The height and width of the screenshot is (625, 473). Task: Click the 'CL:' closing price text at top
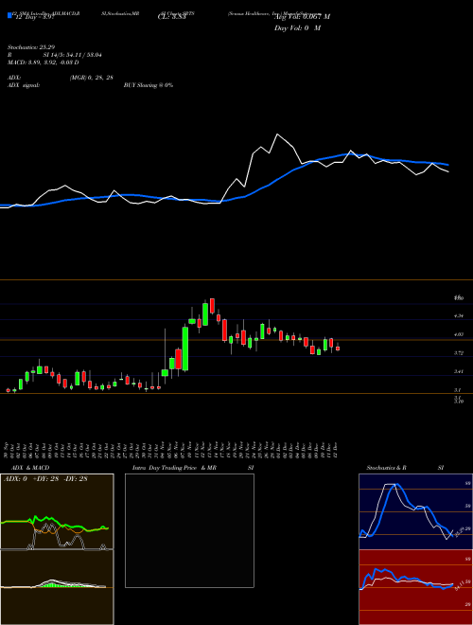[x=172, y=17]
